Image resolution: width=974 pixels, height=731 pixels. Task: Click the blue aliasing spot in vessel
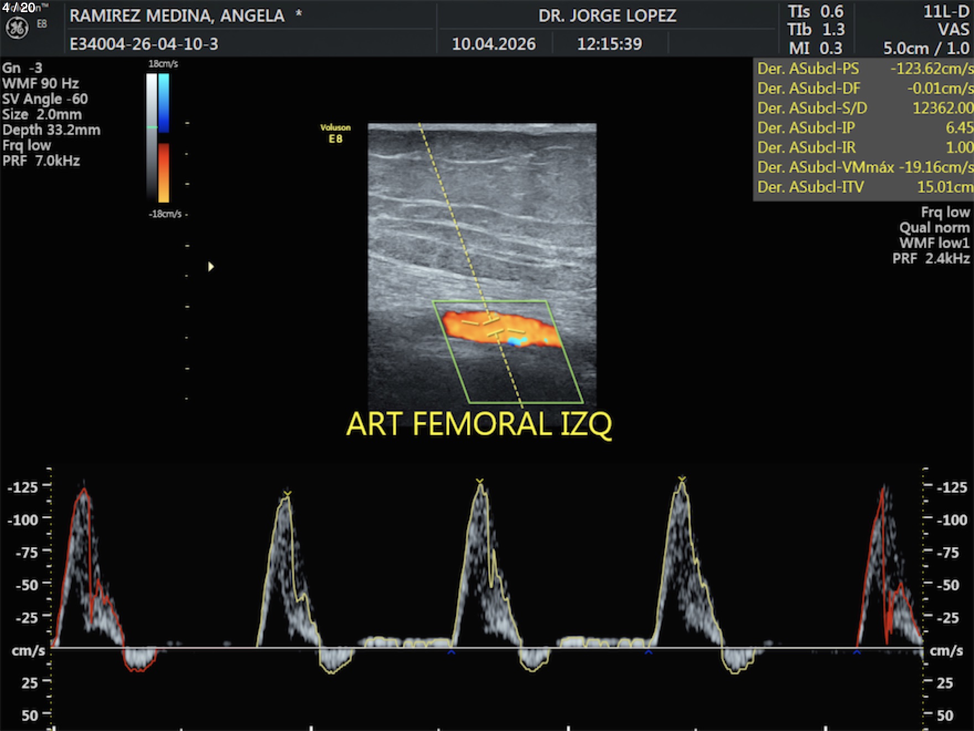516,341
